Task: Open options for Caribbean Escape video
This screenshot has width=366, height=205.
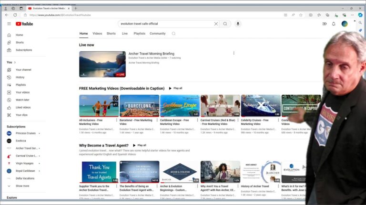Action: pos(197,120)
